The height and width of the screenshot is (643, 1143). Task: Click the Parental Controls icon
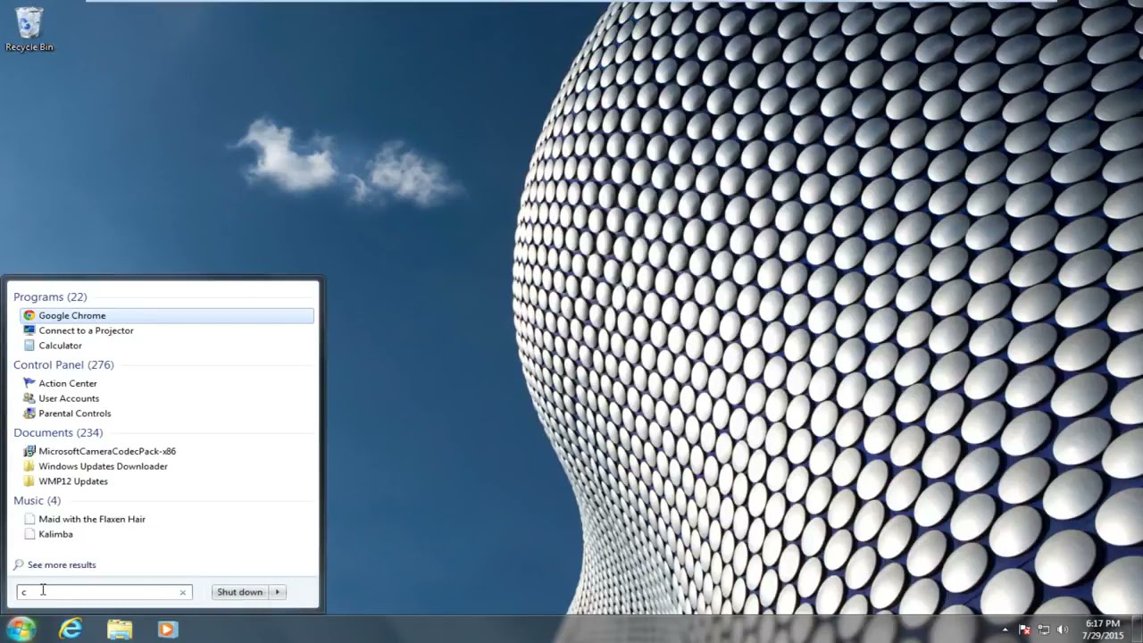coord(29,413)
